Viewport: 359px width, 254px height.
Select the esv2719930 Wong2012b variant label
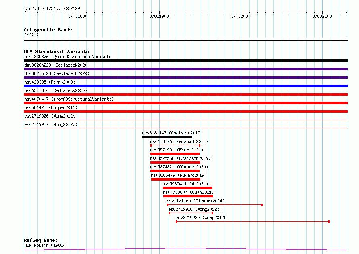202,218
